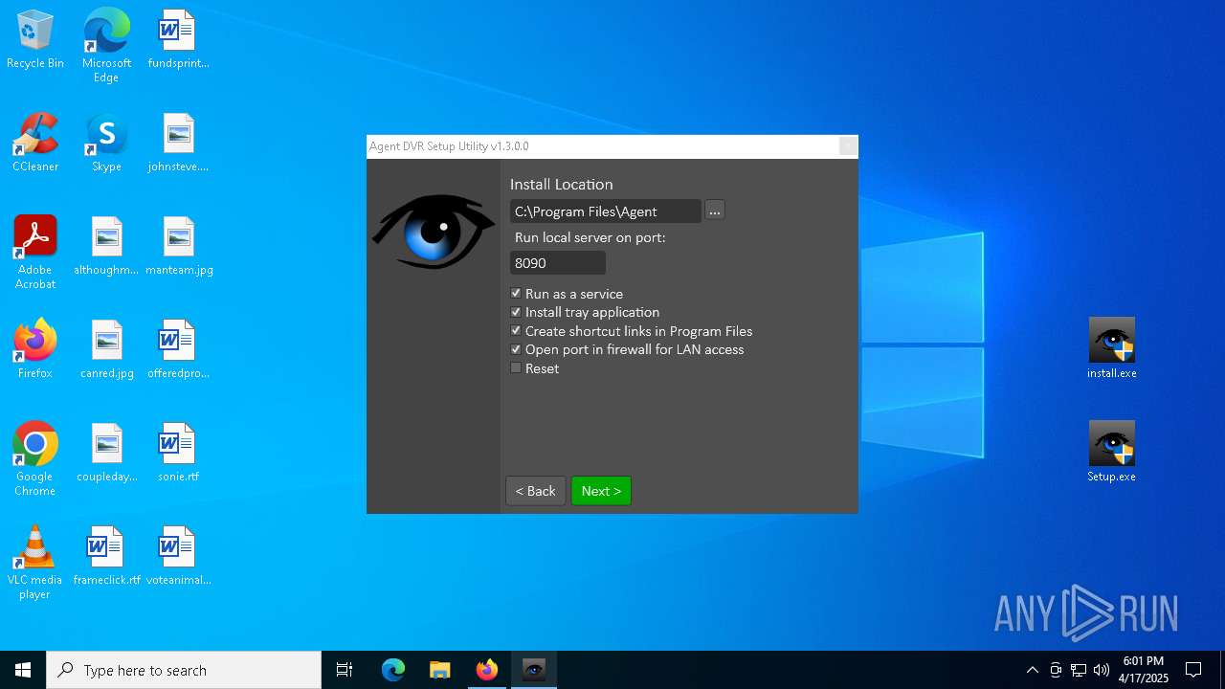Enable the Reset checkbox
Viewport: 1225px width, 689px height.
point(516,368)
